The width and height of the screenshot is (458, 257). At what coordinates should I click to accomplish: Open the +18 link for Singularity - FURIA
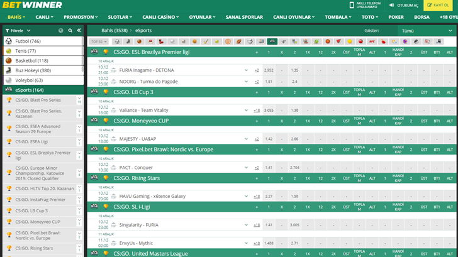pos(257,225)
